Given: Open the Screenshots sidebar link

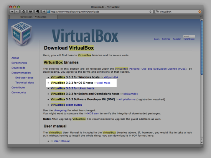Looking at the screenshot, I should tap(19, 63).
